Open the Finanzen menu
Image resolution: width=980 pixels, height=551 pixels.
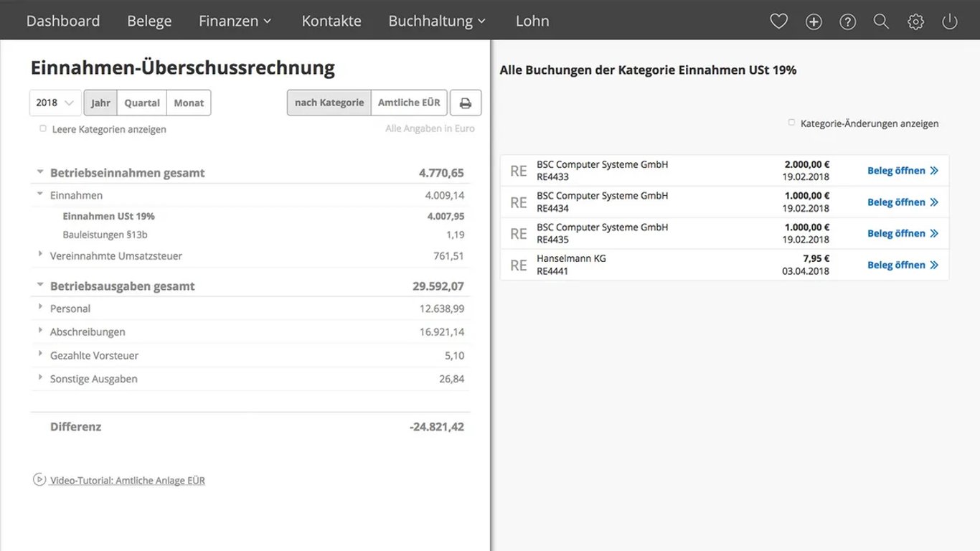tap(235, 21)
